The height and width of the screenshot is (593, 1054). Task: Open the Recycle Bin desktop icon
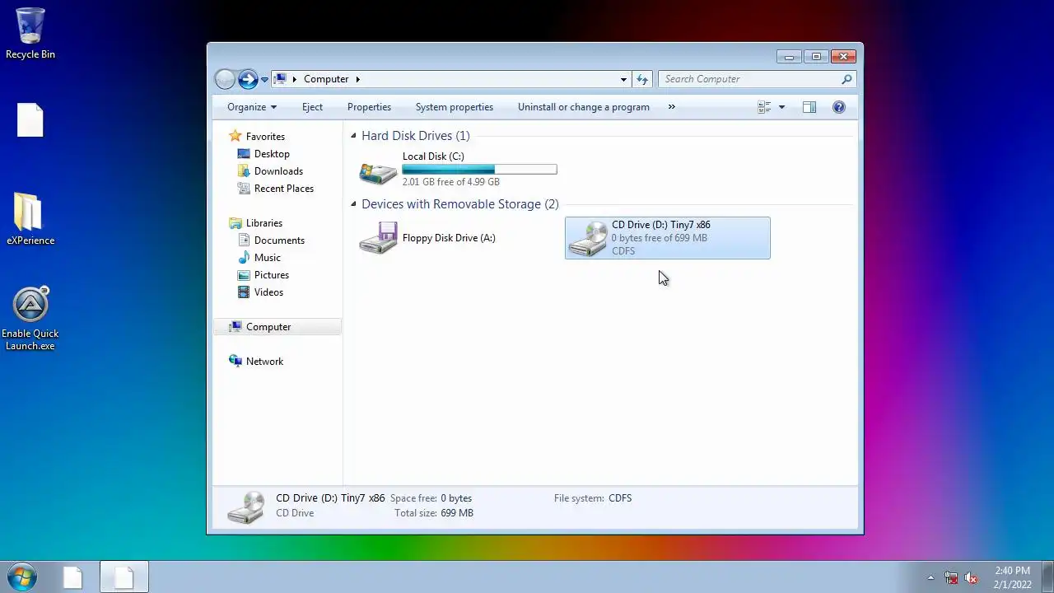30,33
